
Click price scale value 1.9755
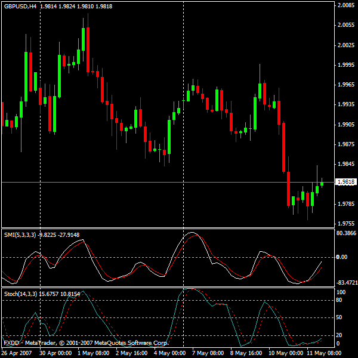[346, 224]
